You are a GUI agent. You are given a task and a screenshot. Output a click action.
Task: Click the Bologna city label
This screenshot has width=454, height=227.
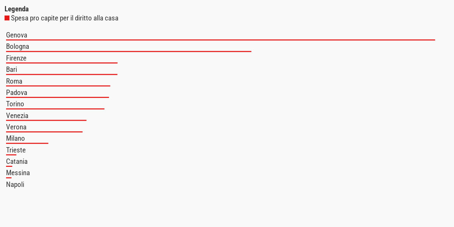17,47
